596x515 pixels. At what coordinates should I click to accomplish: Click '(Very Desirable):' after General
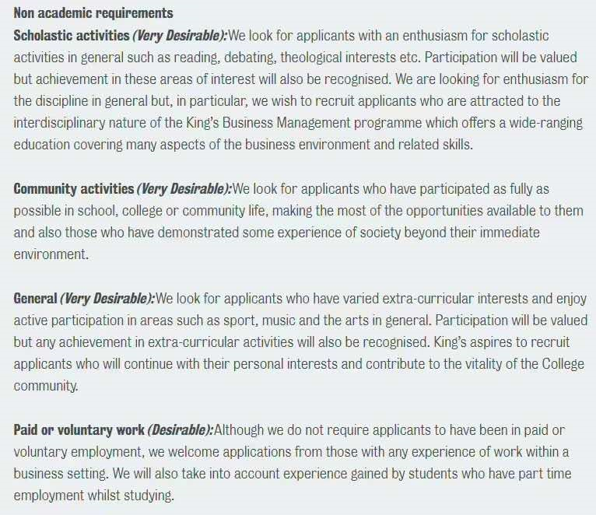(x=107, y=299)
